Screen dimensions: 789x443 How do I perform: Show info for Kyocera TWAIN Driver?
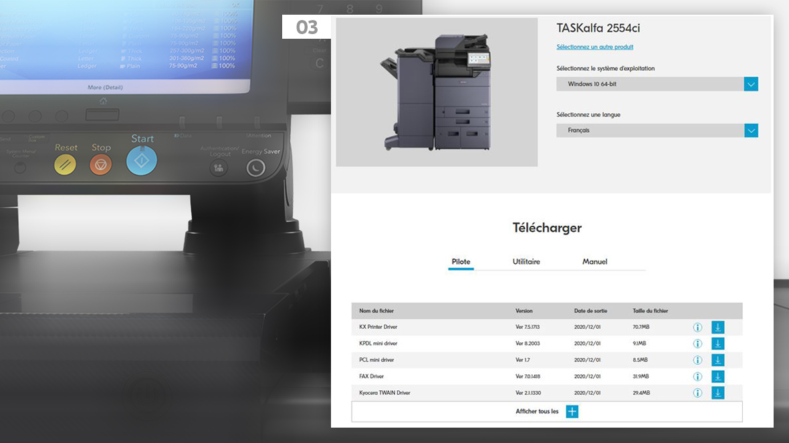click(697, 393)
